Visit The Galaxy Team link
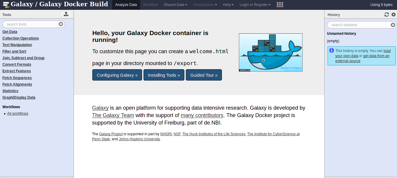 [113, 115]
